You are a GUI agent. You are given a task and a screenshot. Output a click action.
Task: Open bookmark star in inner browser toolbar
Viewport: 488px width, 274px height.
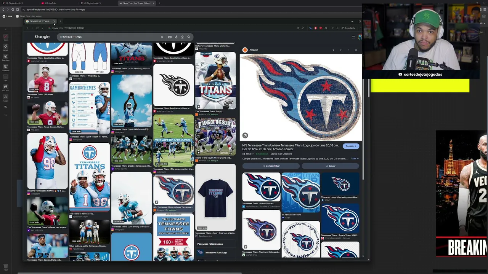click(x=299, y=28)
